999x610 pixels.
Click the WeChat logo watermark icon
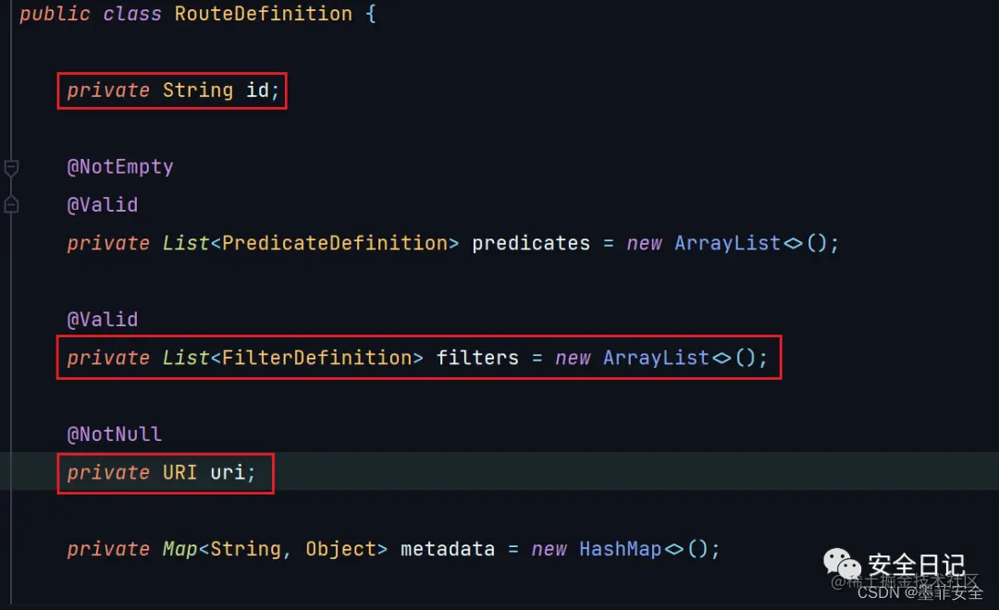click(842, 564)
